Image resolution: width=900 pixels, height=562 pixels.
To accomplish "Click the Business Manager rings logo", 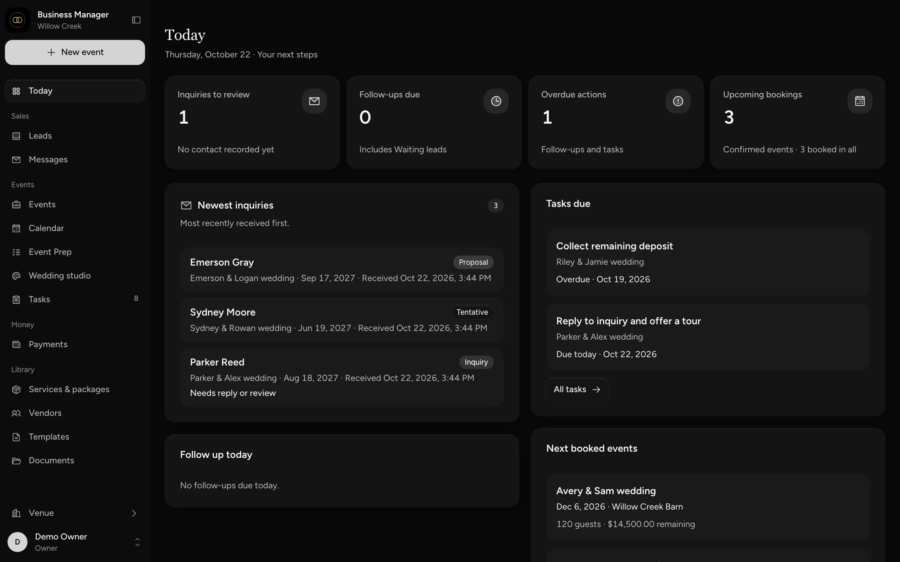I will (17, 20).
